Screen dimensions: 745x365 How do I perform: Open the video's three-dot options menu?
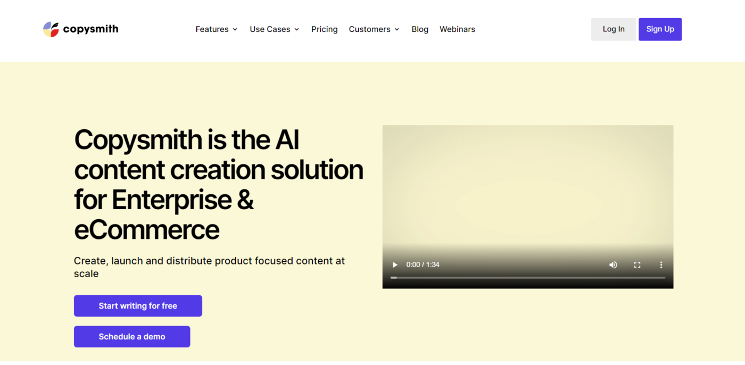[661, 265]
